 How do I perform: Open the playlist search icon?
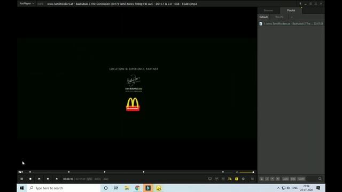(x=320, y=179)
